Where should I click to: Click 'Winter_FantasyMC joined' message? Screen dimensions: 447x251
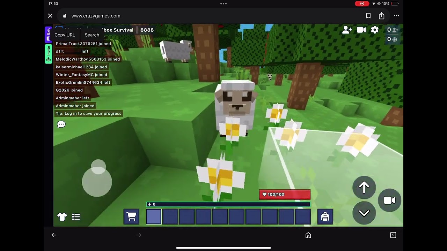click(x=81, y=75)
